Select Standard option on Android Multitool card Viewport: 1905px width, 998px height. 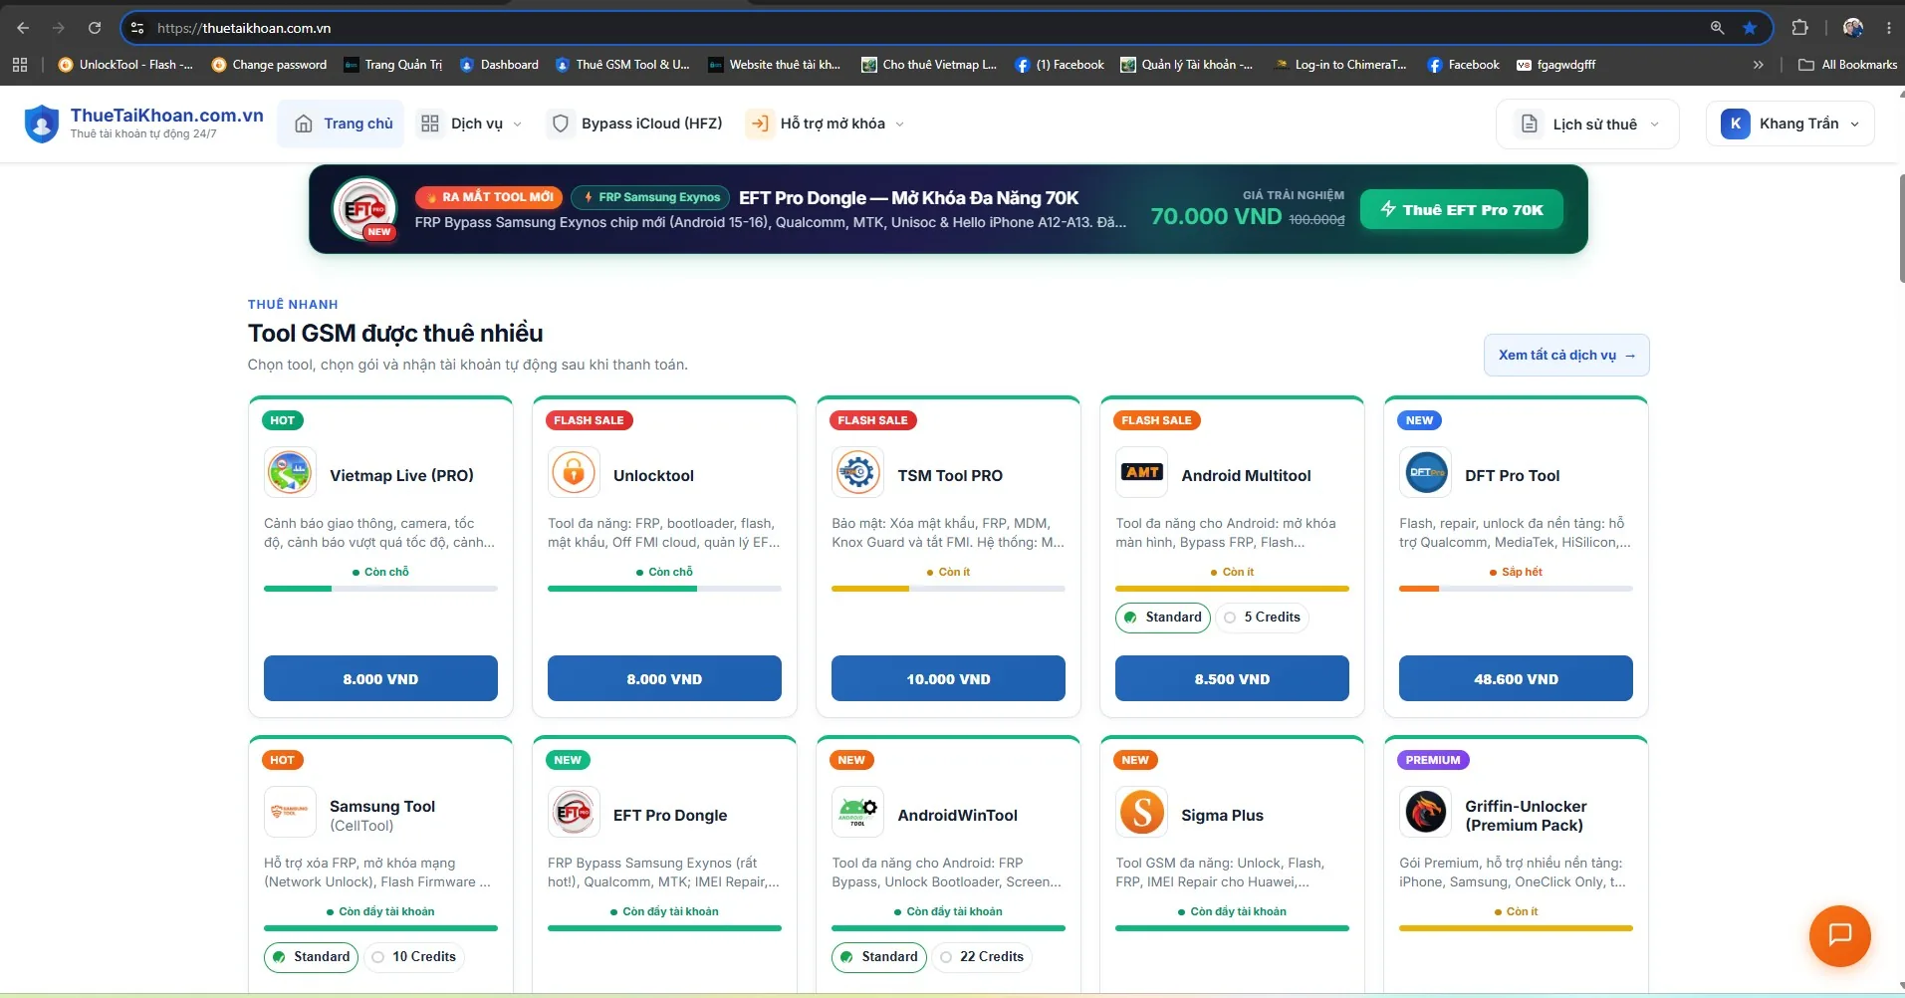coord(1163,618)
